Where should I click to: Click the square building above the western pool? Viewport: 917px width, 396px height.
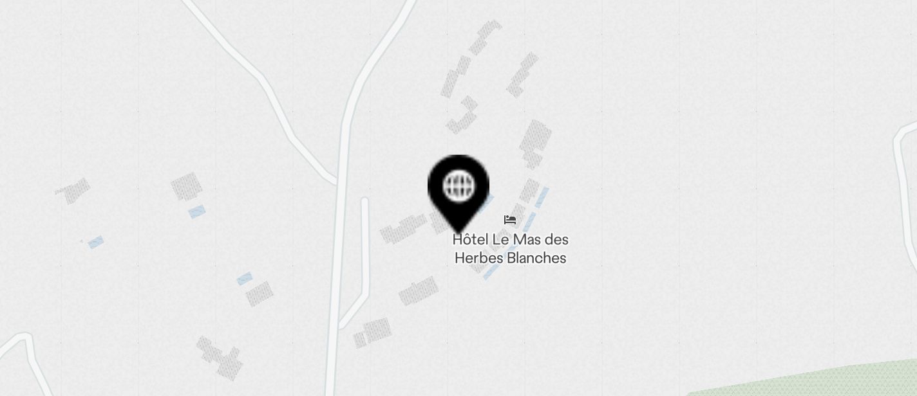pos(187,186)
